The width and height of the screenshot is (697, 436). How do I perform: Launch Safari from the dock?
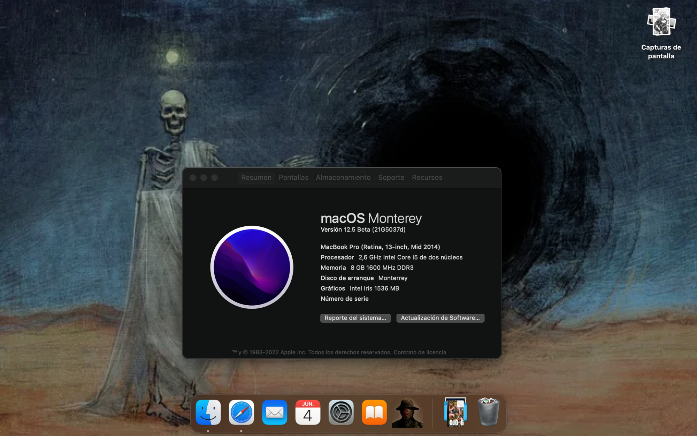(241, 412)
